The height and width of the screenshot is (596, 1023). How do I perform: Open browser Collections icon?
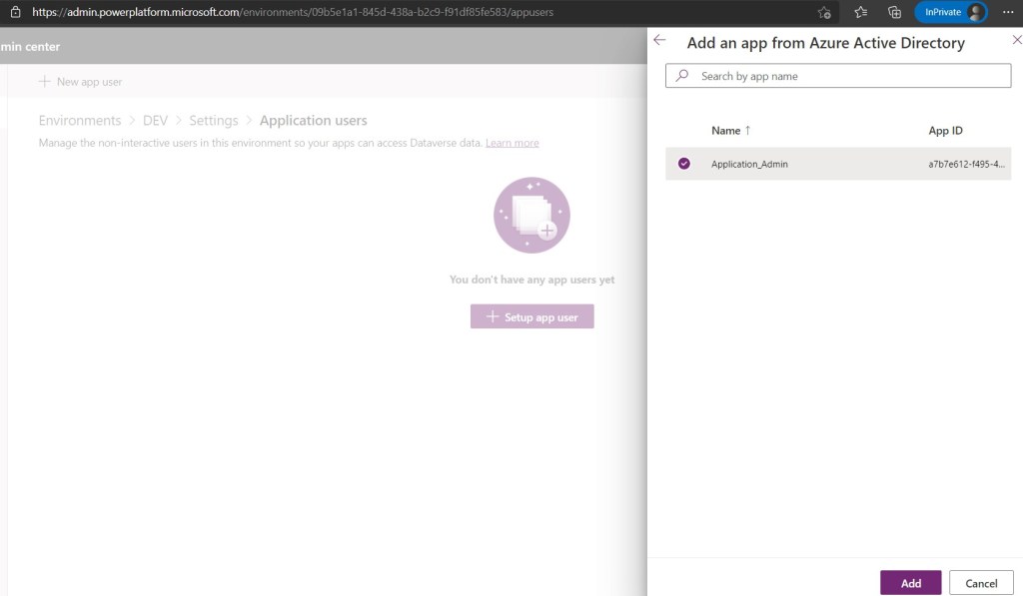(894, 12)
